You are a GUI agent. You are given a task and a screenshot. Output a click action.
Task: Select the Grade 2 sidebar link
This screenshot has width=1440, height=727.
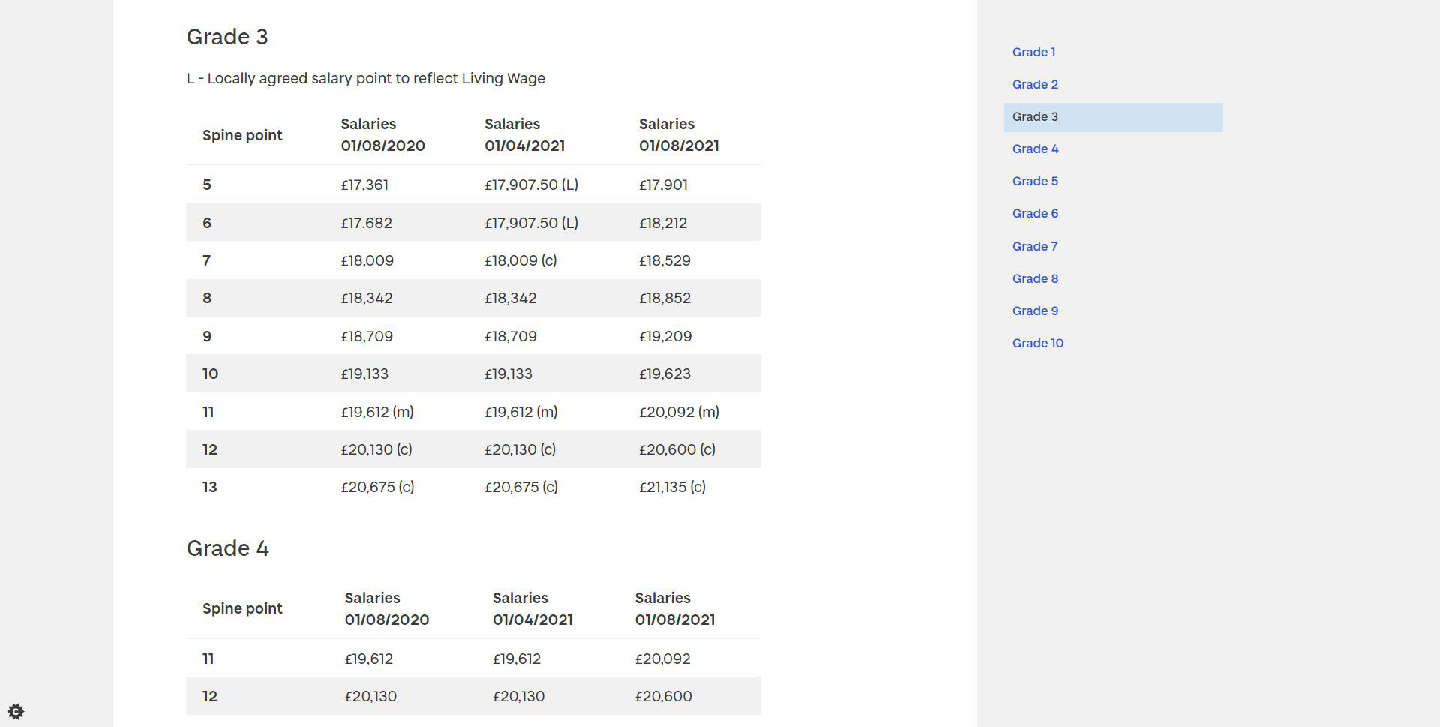click(1035, 85)
